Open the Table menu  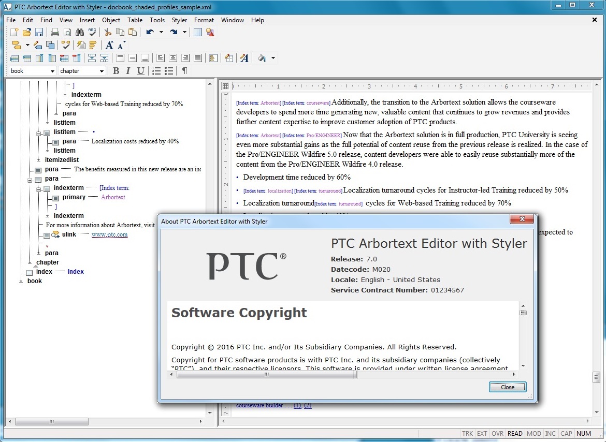135,20
